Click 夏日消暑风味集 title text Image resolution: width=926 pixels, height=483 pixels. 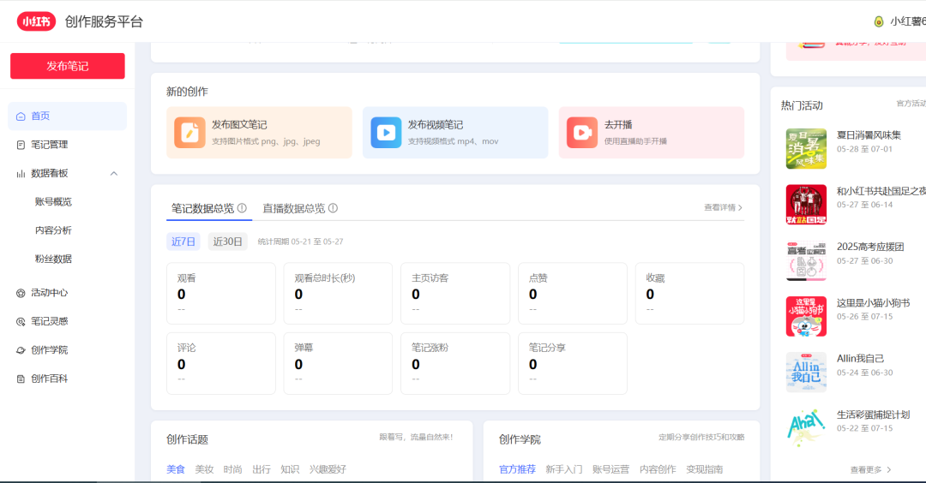[x=869, y=135]
